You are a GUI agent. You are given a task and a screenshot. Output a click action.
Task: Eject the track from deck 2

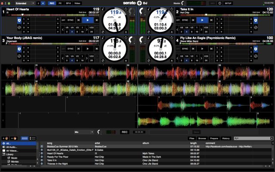172,32
